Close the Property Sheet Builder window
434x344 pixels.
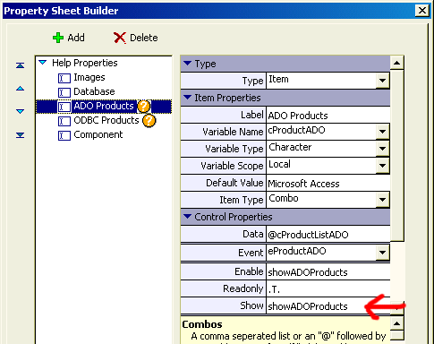click(x=422, y=11)
